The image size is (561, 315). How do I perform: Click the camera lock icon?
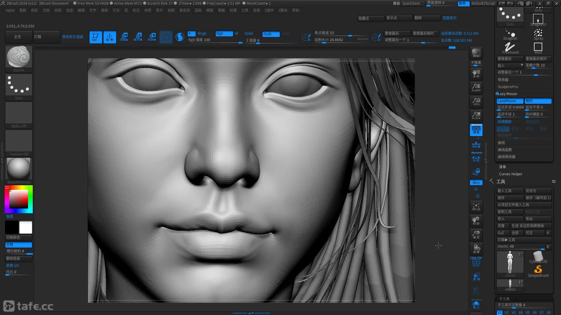coord(476,171)
